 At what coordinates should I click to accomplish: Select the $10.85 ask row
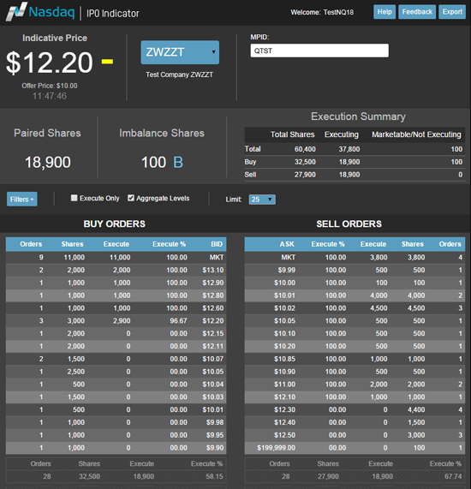pos(355,359)
